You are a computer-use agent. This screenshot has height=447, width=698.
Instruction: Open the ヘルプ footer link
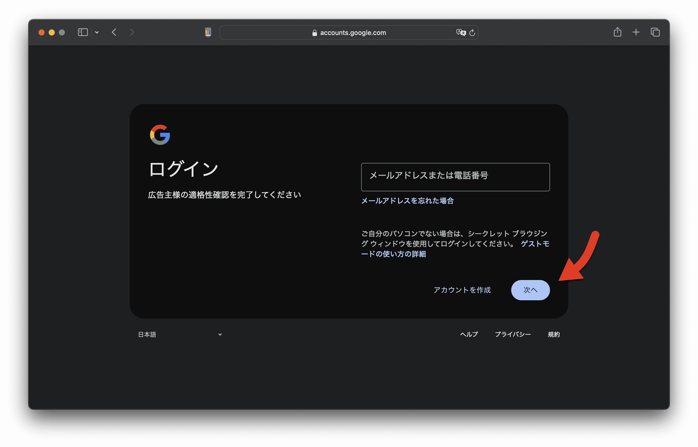pos(469,334)
